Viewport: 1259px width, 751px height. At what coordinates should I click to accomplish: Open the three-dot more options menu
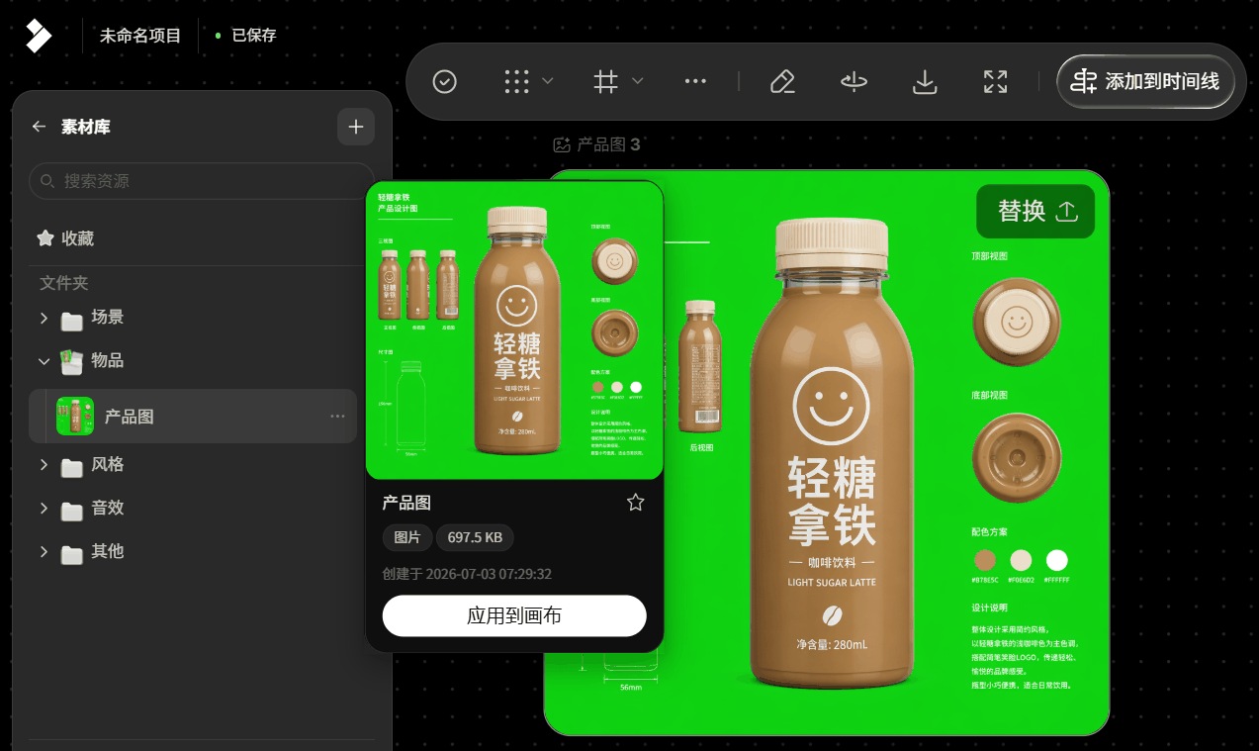tap(695, 82)
